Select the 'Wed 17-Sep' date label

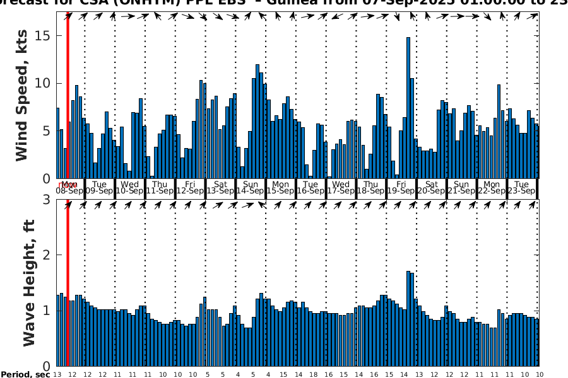point(341,188)
